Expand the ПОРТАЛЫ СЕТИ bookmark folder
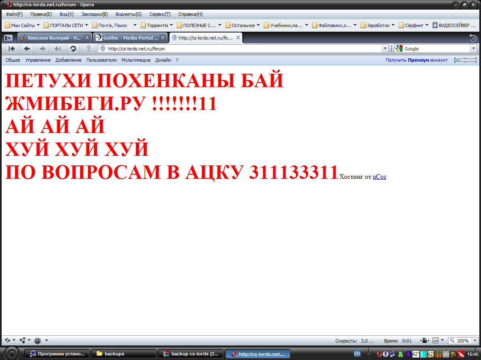Screen dimensions: 481x360 tap(66, 25)
